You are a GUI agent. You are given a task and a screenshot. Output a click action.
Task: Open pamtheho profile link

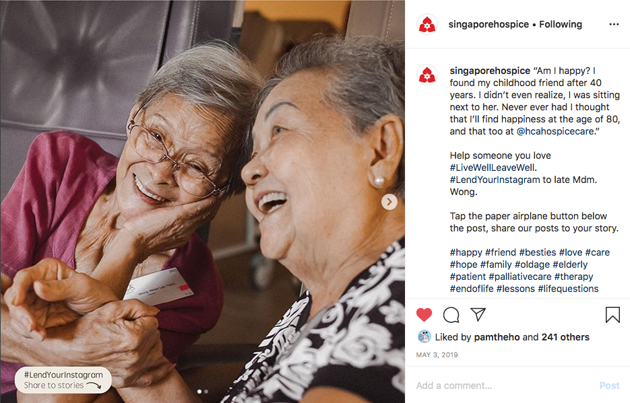point(497,337)
